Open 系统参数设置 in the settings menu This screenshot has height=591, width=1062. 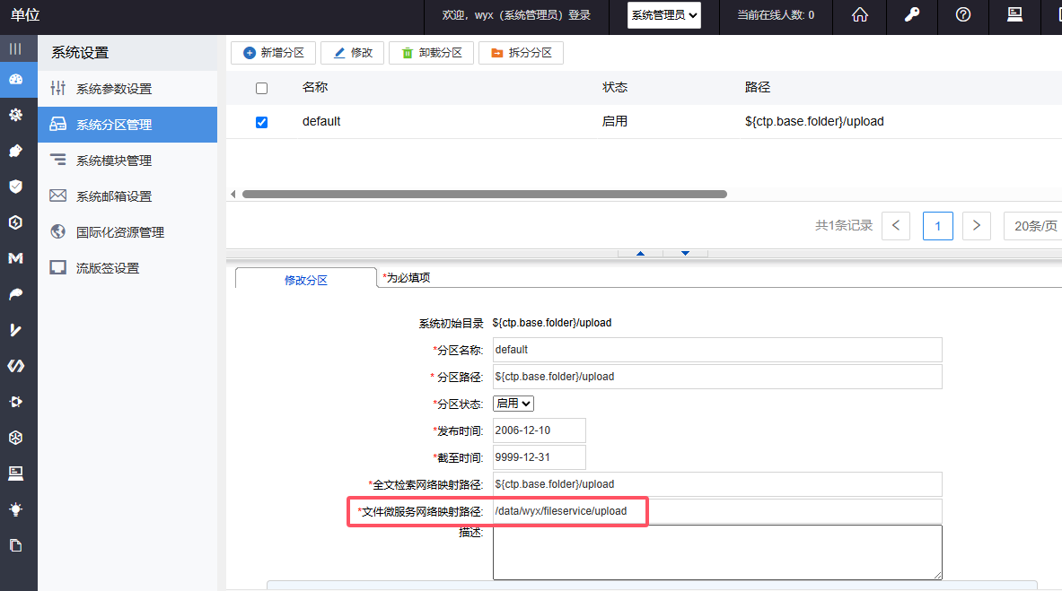click(114, 89)
